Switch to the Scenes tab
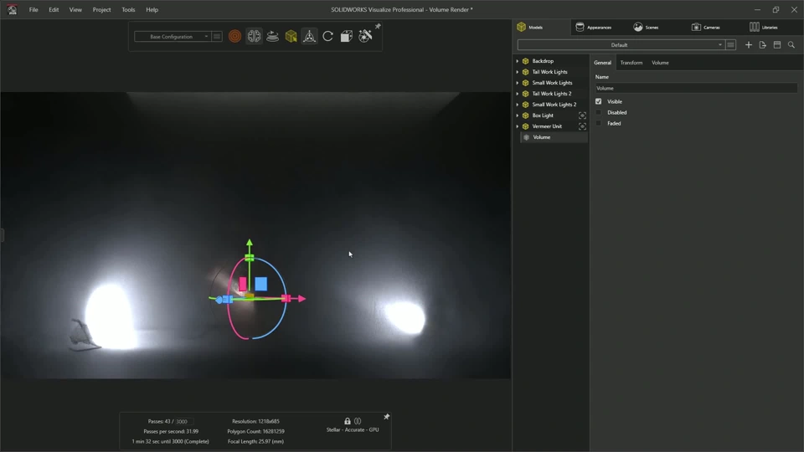The height and width of the screenshot is (452, 804). 646,27
